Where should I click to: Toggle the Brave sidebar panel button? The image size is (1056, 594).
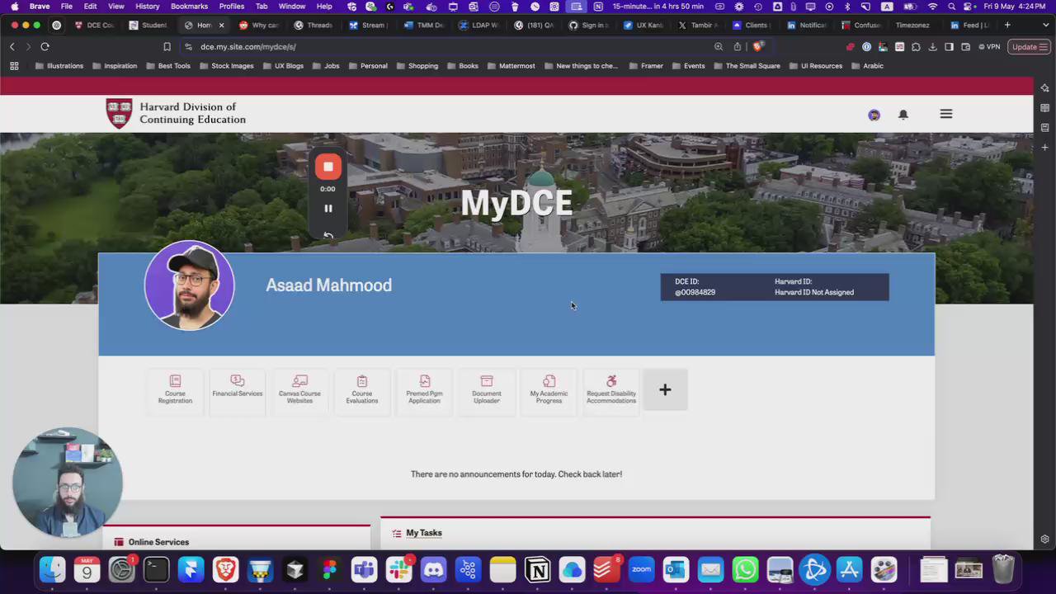pos(949,47)
